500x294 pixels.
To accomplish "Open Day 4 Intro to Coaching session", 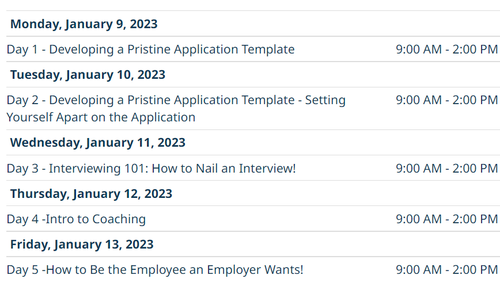I will pos(76,219).
